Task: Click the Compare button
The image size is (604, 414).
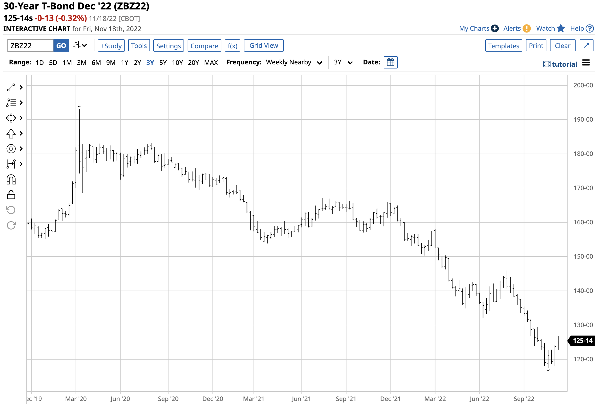Action: pyautogui.click(x=205, y=46)
